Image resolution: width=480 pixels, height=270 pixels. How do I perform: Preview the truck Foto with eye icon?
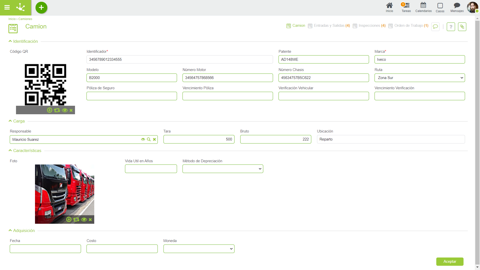click(84, 219)
